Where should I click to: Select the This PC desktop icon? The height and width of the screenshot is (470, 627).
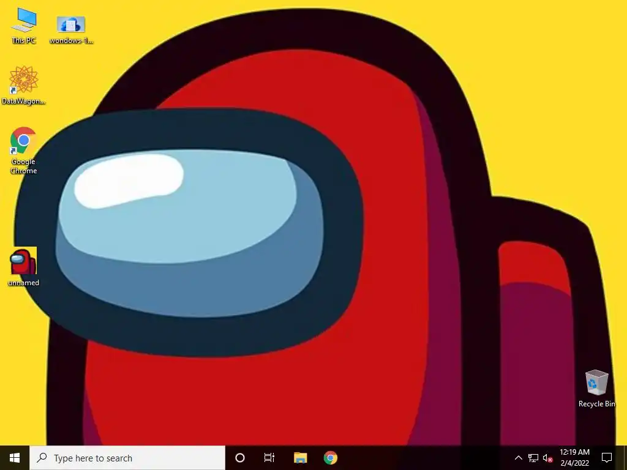click(24, 26)
